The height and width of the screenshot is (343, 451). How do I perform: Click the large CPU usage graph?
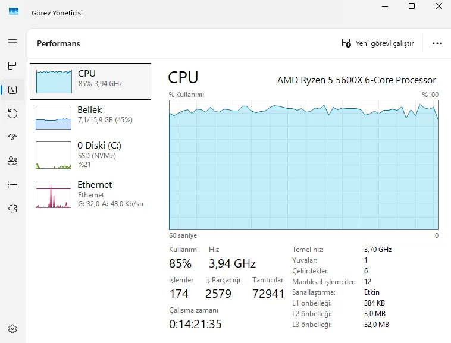point(303,165)
